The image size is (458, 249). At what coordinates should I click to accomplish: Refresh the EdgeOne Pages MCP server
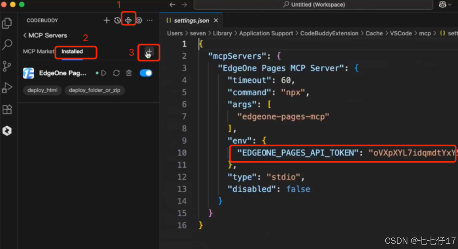tap(116, 73)
